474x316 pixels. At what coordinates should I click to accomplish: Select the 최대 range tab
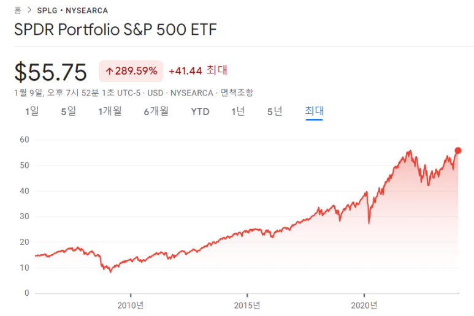[314, 111]
